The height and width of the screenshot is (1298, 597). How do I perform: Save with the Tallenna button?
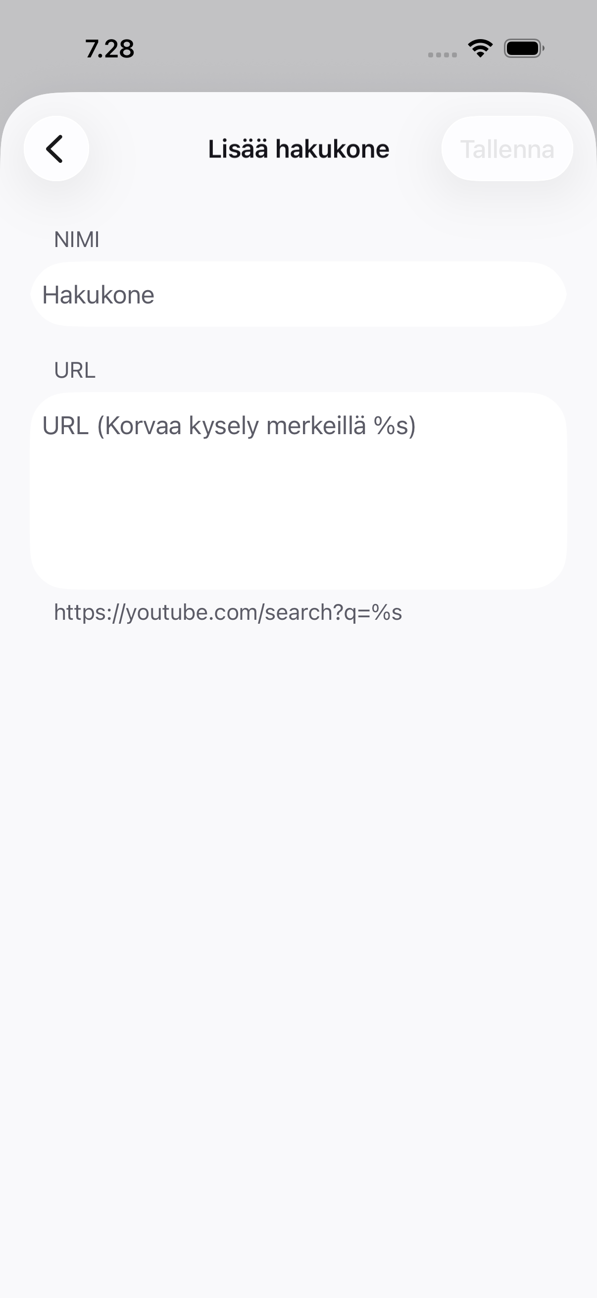[x=507, y=149]
